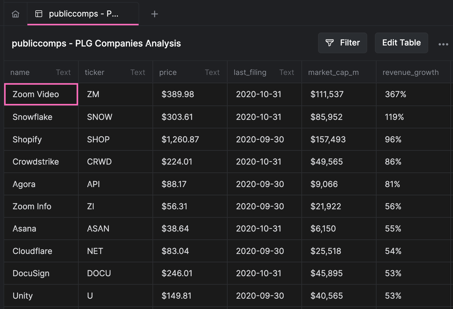Select the SHOP ticker cell

pos(115,140)
